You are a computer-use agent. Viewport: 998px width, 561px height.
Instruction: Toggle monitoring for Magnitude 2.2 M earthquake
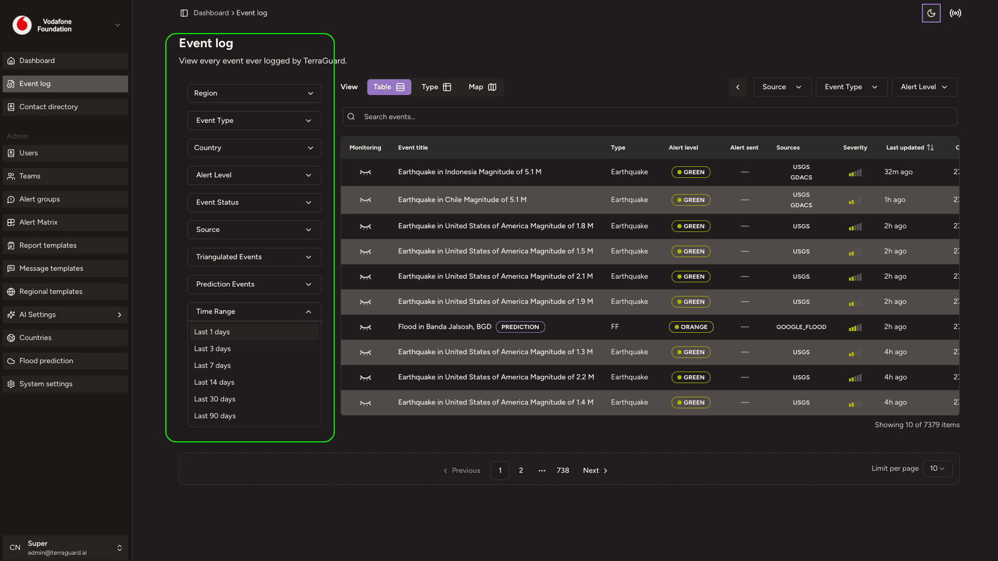tap(365, 377)
